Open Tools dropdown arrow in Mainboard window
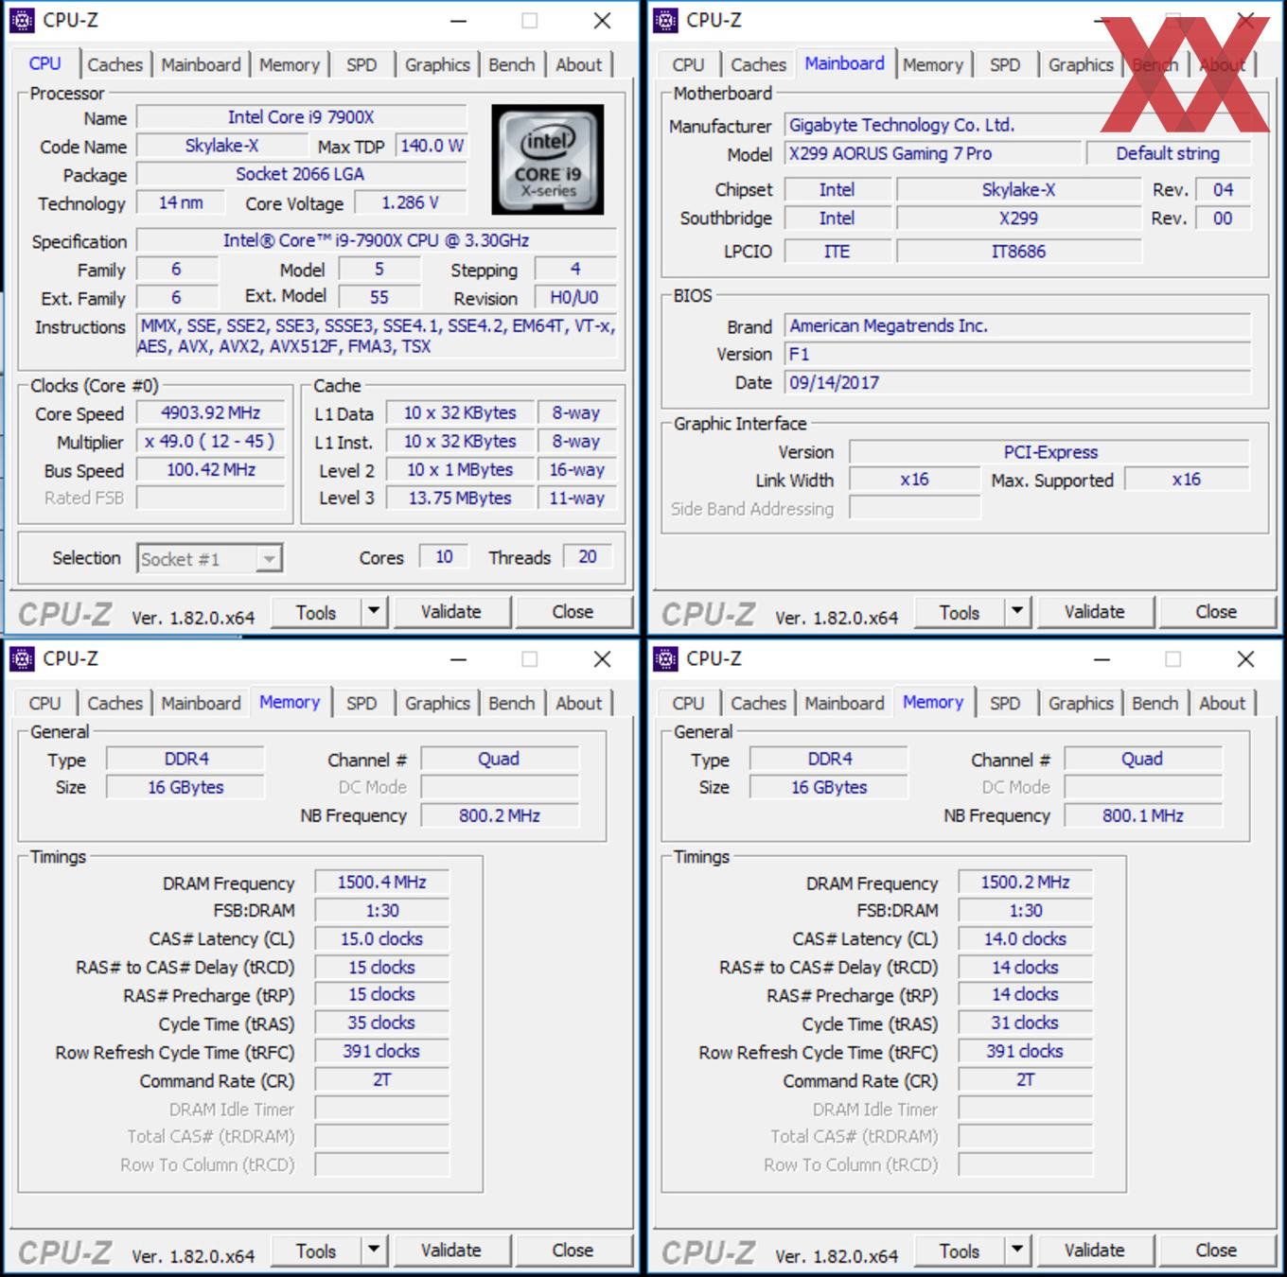The image size is (1287, 1277). tap(1017, 612)
